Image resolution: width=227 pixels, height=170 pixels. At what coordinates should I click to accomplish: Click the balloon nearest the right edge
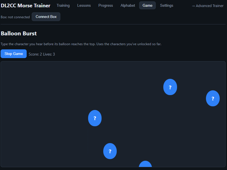point(213,98)
